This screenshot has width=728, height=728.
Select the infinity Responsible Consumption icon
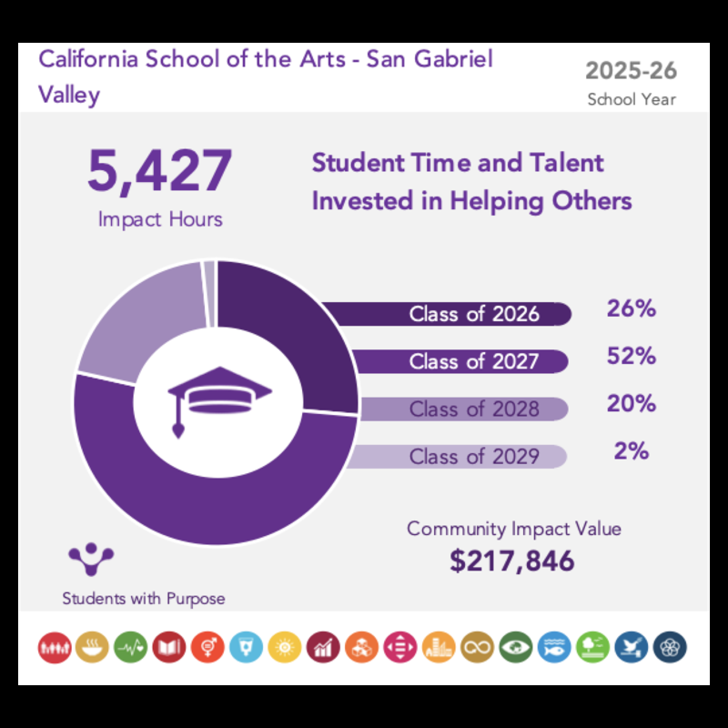pos(478,647)
